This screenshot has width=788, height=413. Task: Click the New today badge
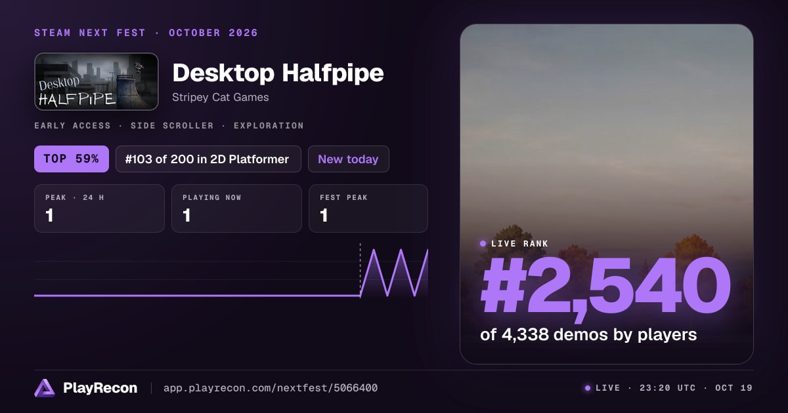point(348,159)
